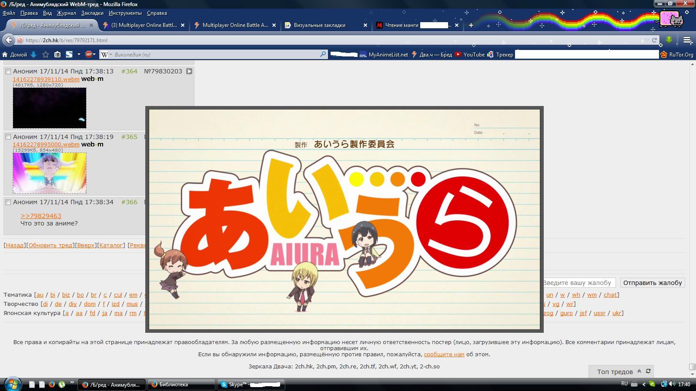Viewport: 696px width, 391px height.
Task: Open MyAnimeList.net bookmark
Action: pos(384,54)
